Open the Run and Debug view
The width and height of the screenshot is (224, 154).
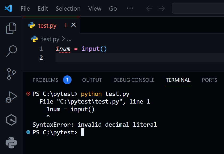11,97
